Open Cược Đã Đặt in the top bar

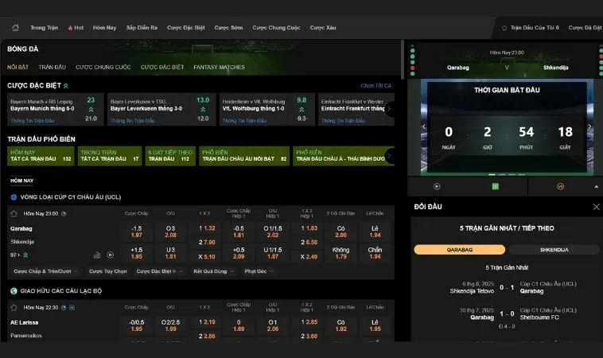585,28
